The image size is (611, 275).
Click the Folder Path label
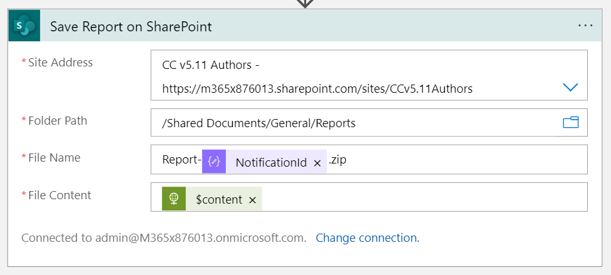coord(58,120)
